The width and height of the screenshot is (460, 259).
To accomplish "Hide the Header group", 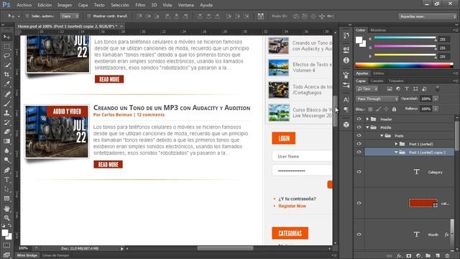I will click(359, 119).
